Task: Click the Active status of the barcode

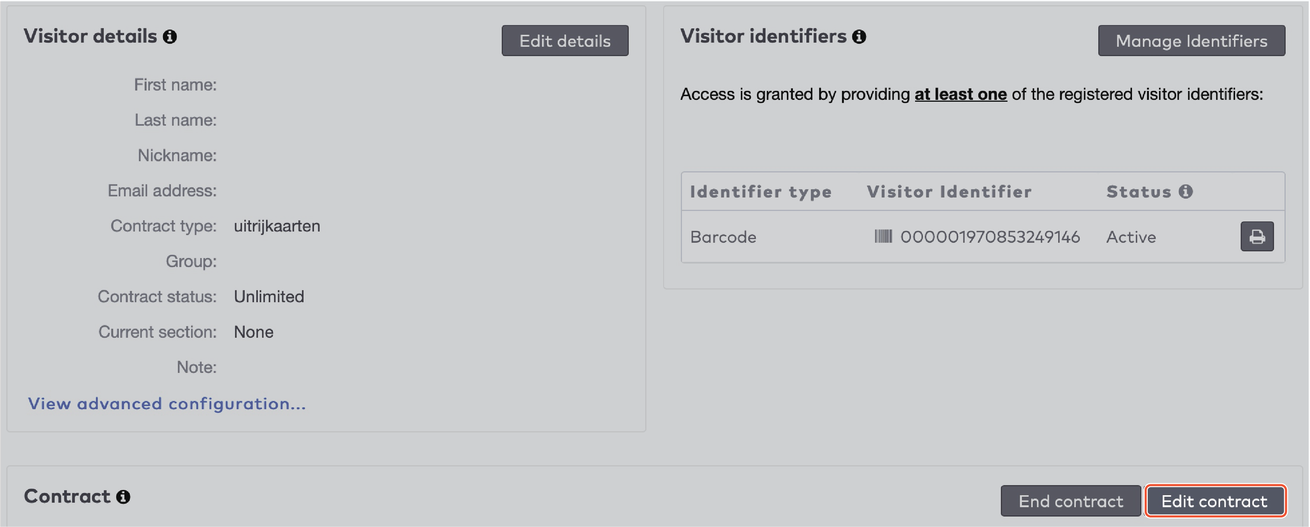Action: pyautogui.click(x=1131, y=237)
